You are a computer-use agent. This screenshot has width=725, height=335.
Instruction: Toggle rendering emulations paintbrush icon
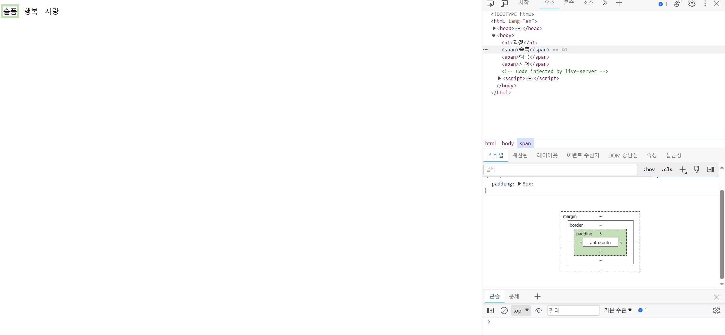pos(697,169)
